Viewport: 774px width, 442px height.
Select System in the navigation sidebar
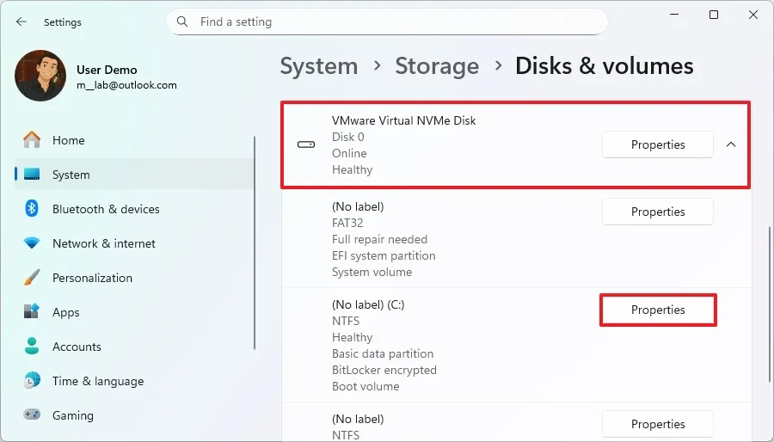(71, 175)
